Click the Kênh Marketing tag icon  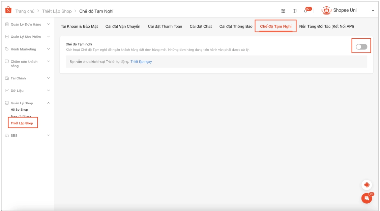[7, 49]
